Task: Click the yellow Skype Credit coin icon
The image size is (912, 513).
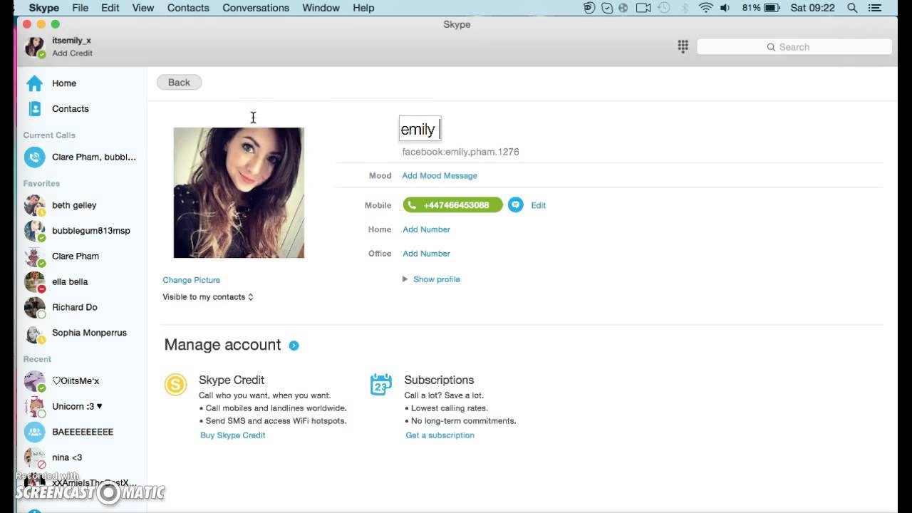Action: (x=175, y=385)
